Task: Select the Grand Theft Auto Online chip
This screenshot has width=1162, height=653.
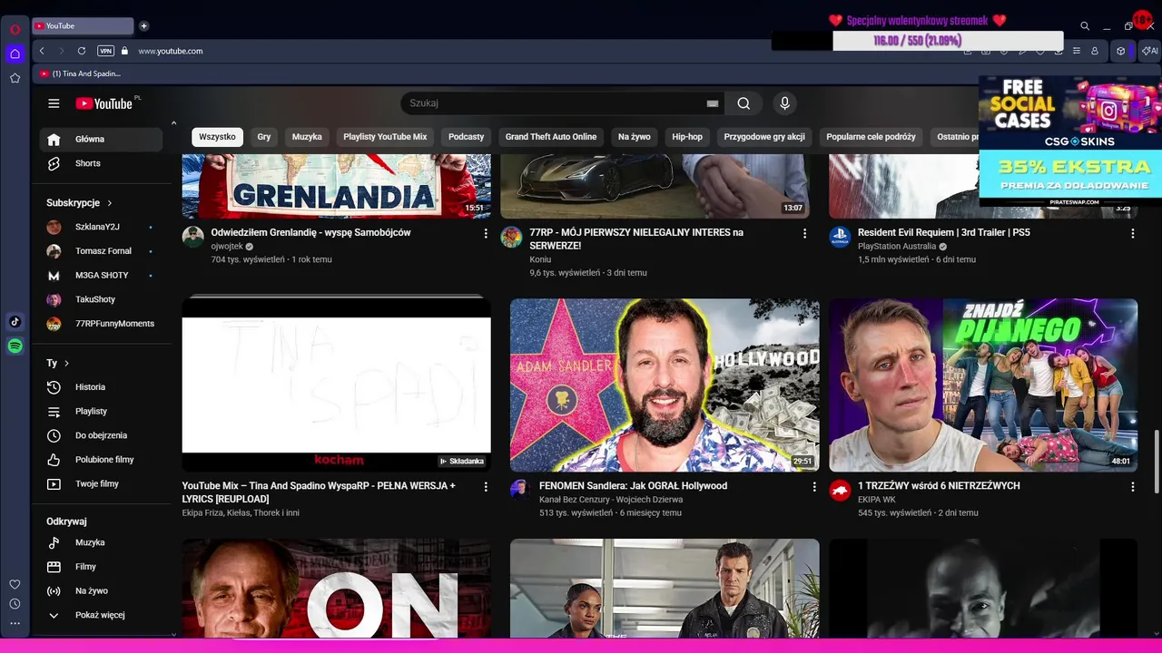Action: (x=551, y=137)
